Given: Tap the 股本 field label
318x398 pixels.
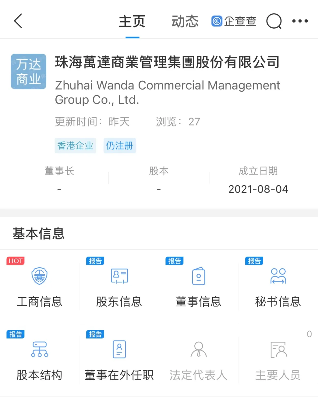Looking at the screenshot, I should (x=159, y=171).
